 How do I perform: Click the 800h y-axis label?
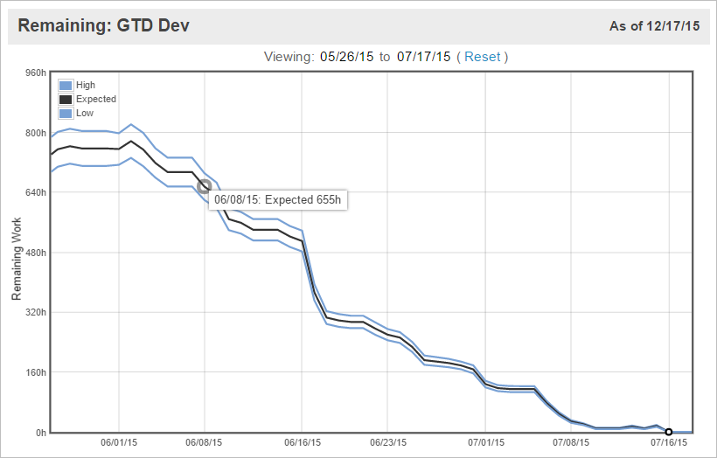(x=33, y=133)
